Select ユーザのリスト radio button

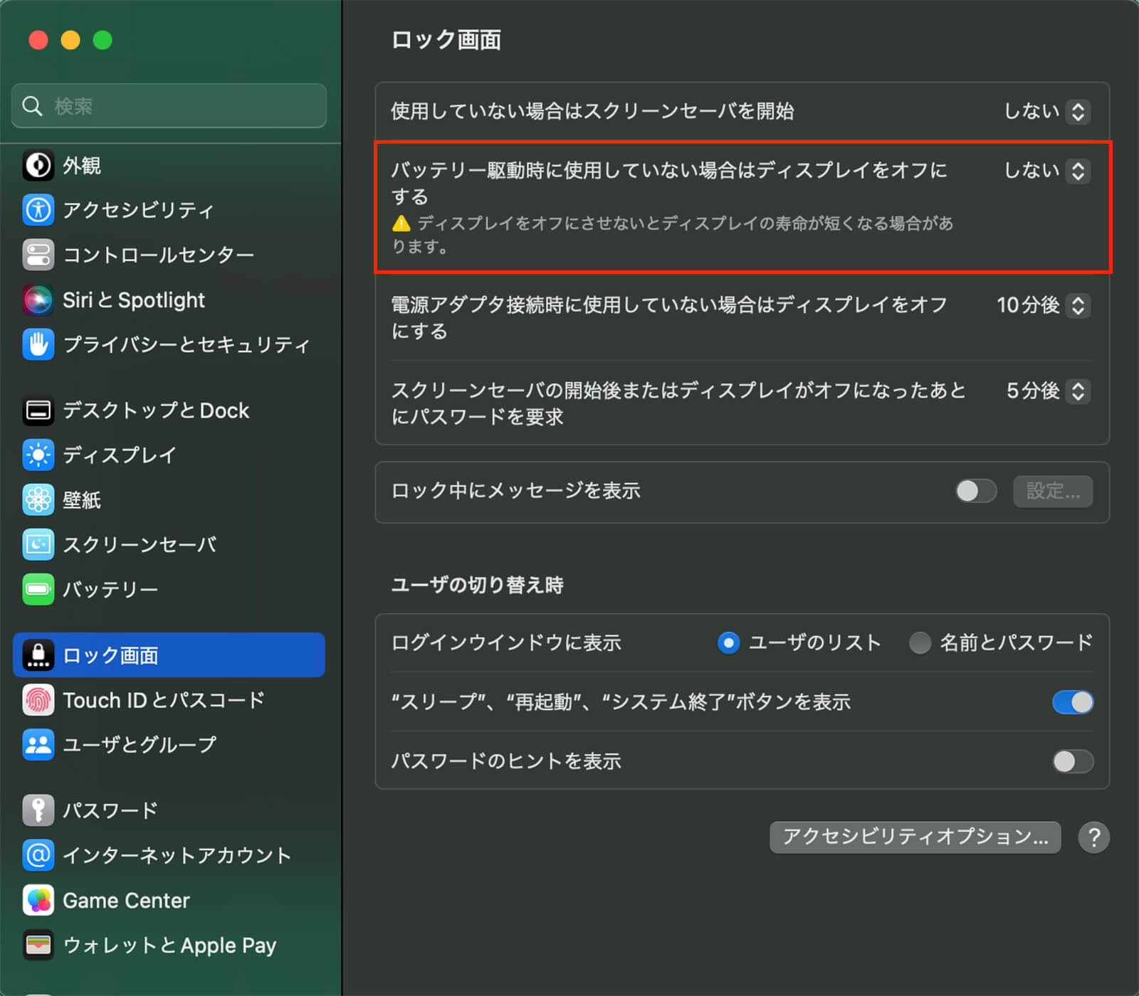728,643
